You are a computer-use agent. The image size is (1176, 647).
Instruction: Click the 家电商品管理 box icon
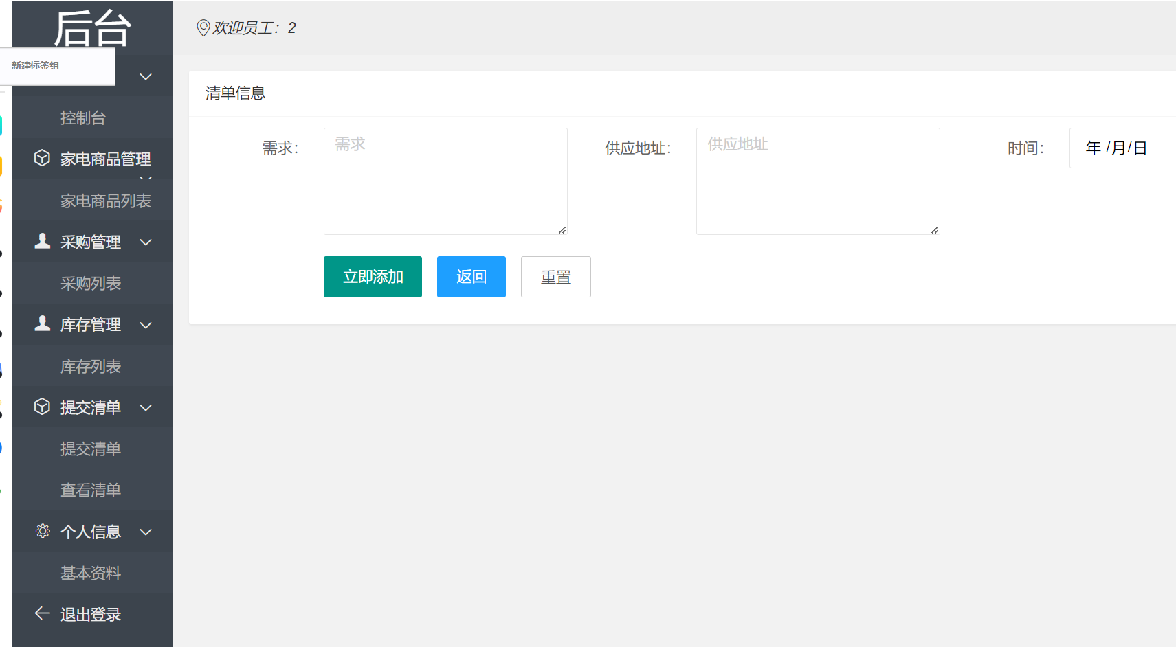[42, 159]
